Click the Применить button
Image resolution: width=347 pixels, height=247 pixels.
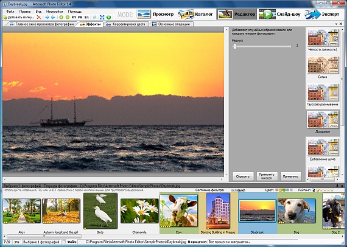(x=290, y=176)
